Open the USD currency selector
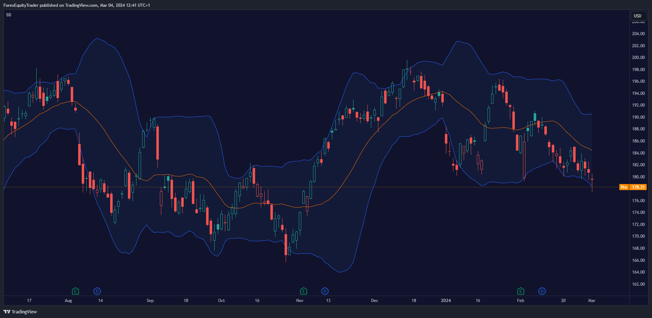 click(x=638, y=16)
